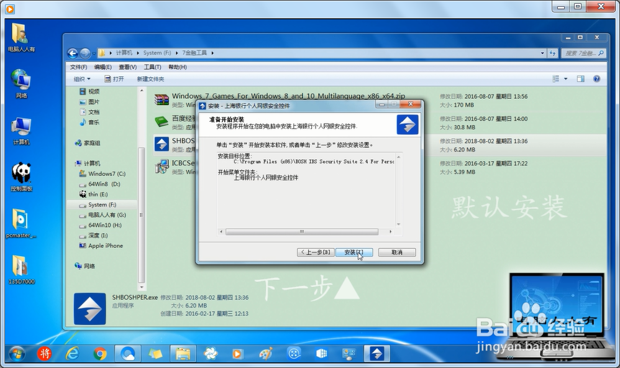620x368 pixels.
Task: Click 新建文件夹 in Explorer toolbar
Action: tap(150, 79)
